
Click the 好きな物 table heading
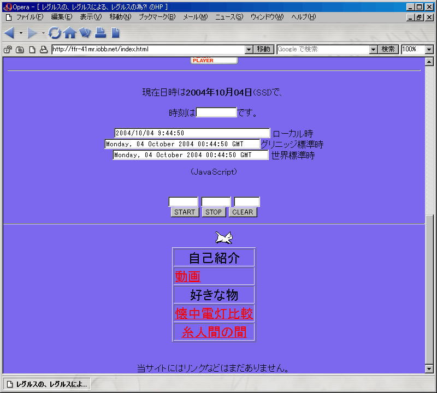click(214, 295)
